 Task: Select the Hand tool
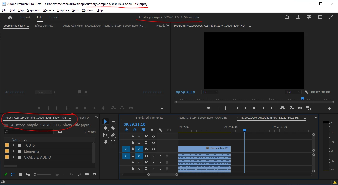point(106,142)
